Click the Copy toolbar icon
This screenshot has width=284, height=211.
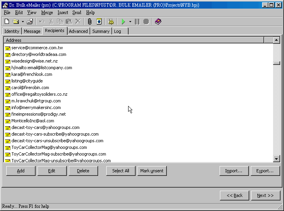[x=60, y=21]
